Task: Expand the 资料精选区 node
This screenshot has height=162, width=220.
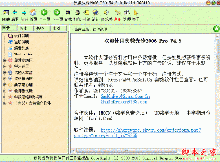Action: tap(5, 79)
